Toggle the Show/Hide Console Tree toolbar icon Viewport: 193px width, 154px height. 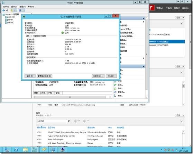click(15, 10)
